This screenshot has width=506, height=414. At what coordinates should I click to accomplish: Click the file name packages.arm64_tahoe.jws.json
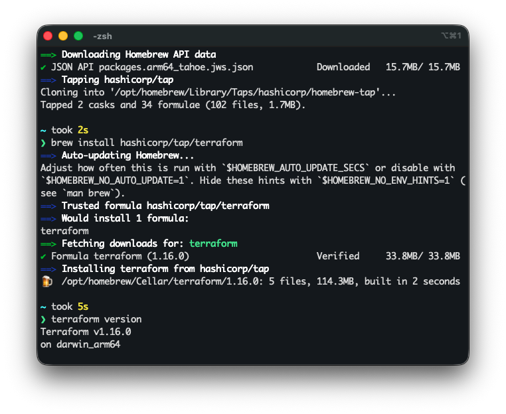point(176,67)
